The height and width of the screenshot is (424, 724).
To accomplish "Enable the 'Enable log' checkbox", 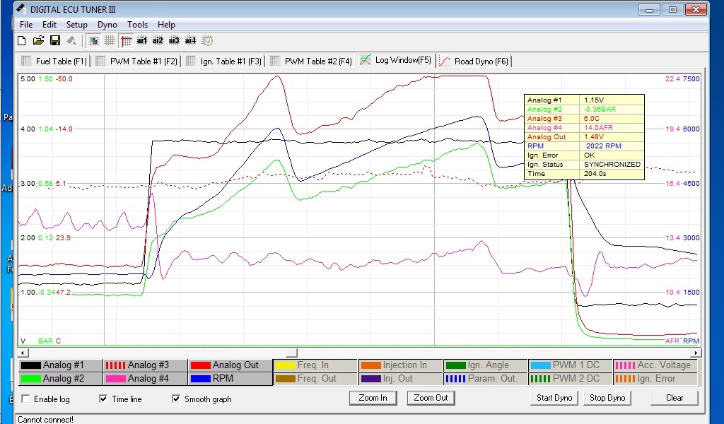I will pyautogui.click(x=26, y=399).
